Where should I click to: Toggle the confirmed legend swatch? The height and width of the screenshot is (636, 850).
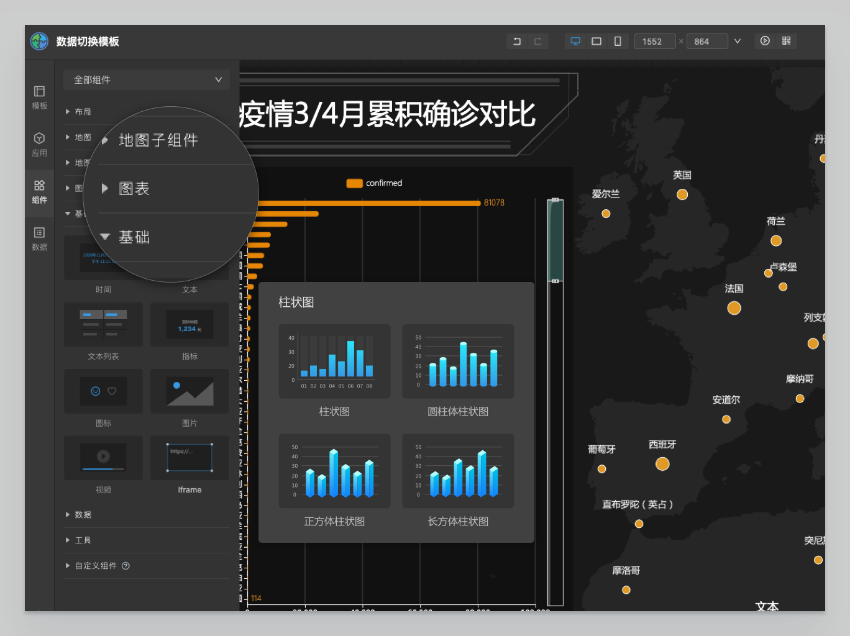(354, 183)
